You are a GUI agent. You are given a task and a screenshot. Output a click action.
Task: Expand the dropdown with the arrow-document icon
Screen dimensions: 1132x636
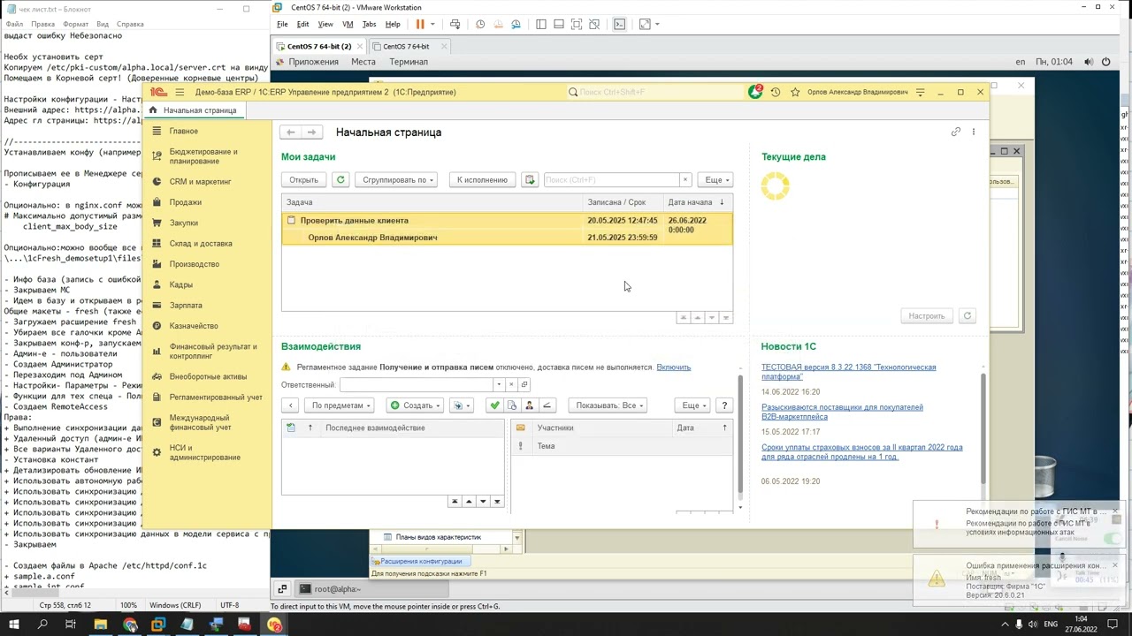(x=462, y=405)
